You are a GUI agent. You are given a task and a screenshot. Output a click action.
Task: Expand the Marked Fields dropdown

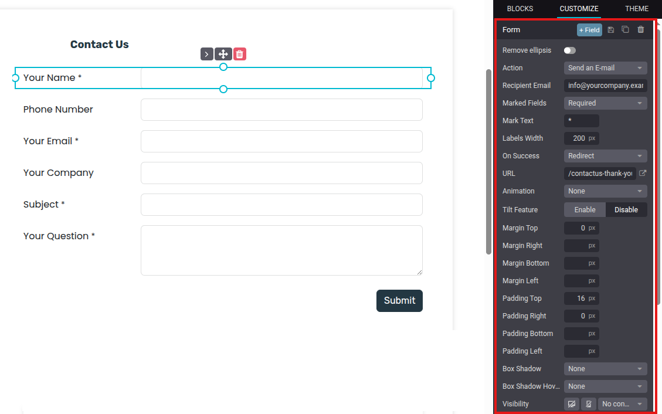tap(605, 103)
